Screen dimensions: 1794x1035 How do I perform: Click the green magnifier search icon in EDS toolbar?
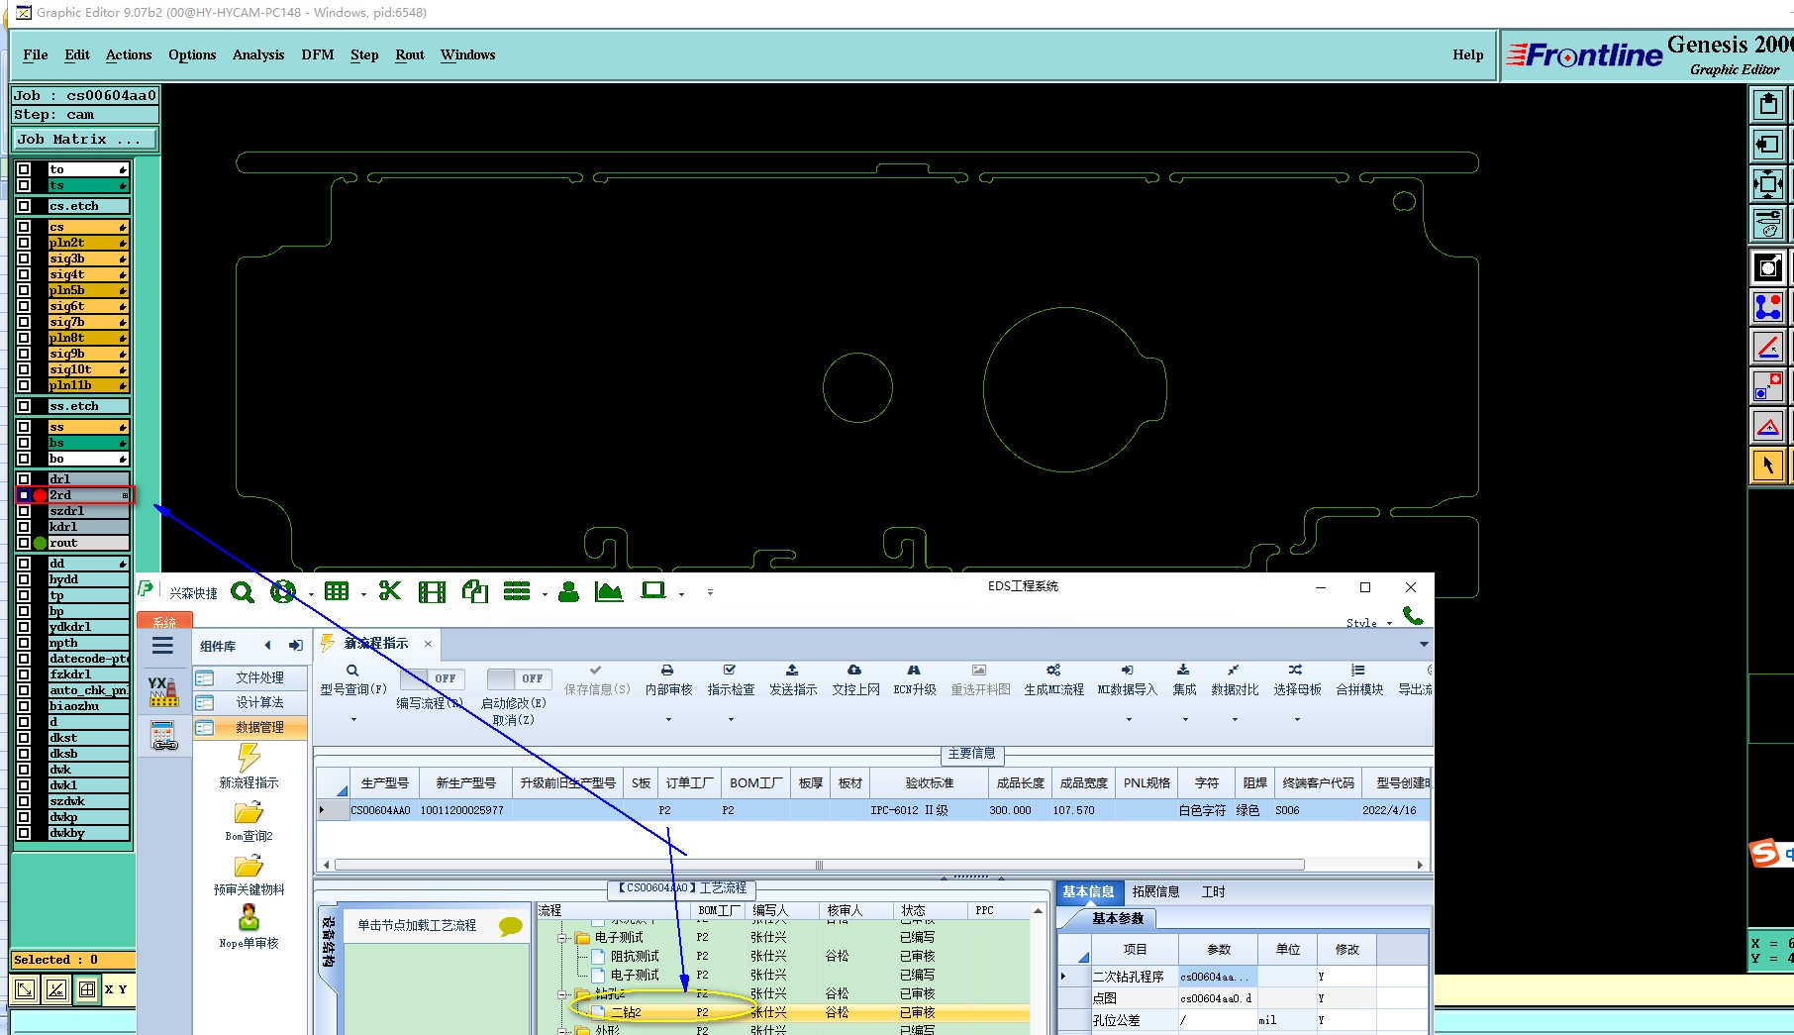click(243, 592)
